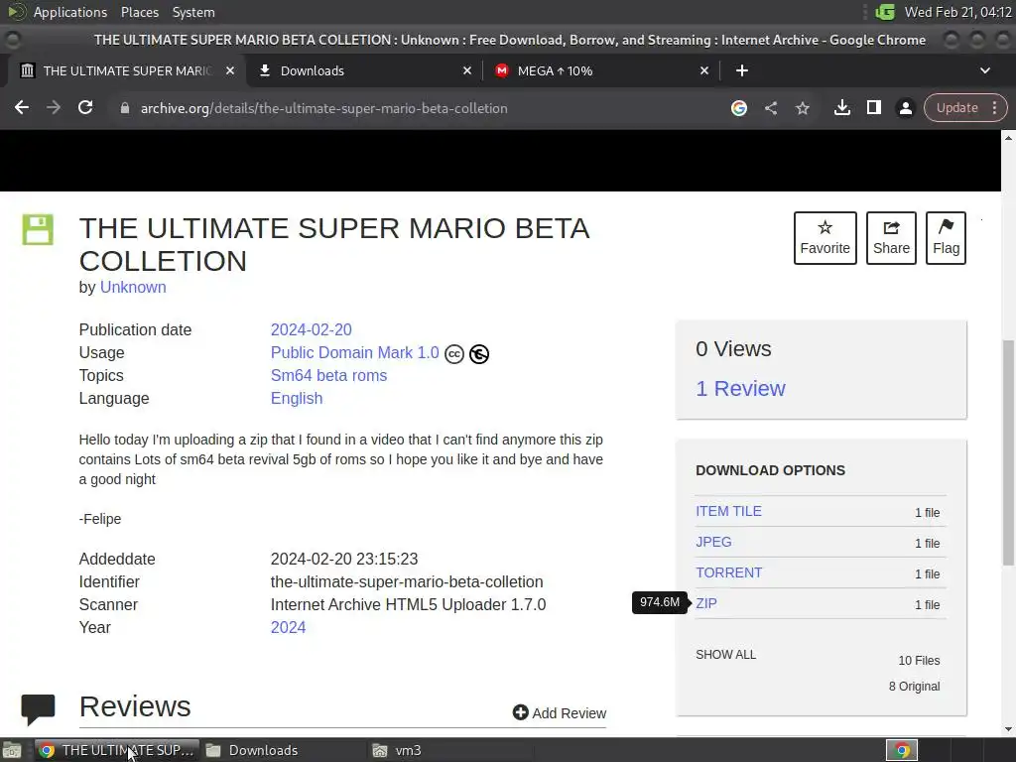This screenshot has width=1016, height=762.
Task: Click the Chrome workspace icon bottom right
Action: 901,750
